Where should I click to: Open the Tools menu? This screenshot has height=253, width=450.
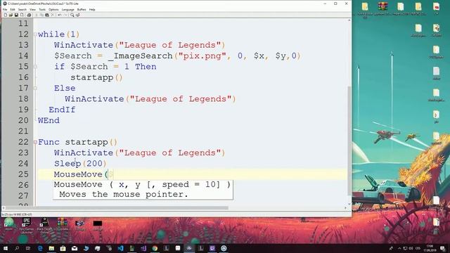pyautogui.click(x=42, y=9)
